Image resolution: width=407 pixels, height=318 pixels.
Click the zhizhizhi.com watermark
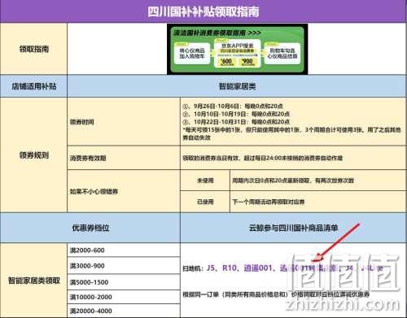(343, 304)
